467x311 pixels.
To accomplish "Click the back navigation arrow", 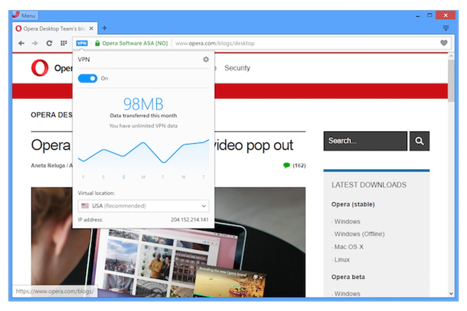I will pos(21,43).
